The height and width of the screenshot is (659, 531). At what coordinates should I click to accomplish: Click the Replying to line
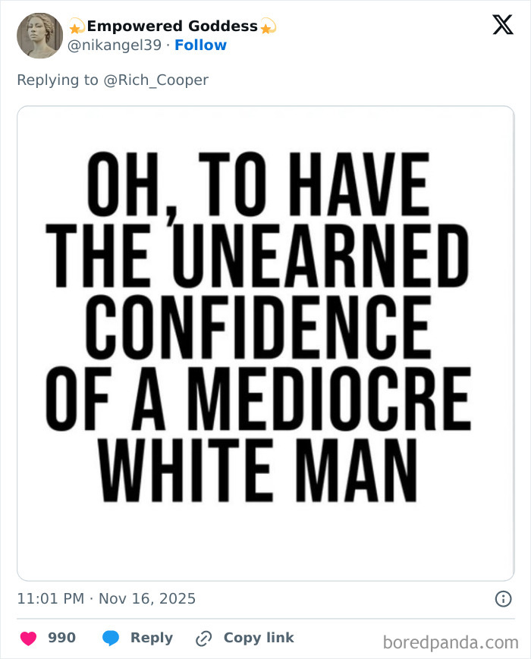(111, 80)
